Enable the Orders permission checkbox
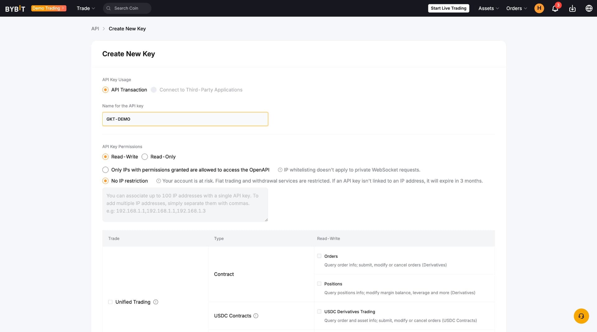Image resolution: width=597 pixels, height=332 pixels. [x=319, y=256]
